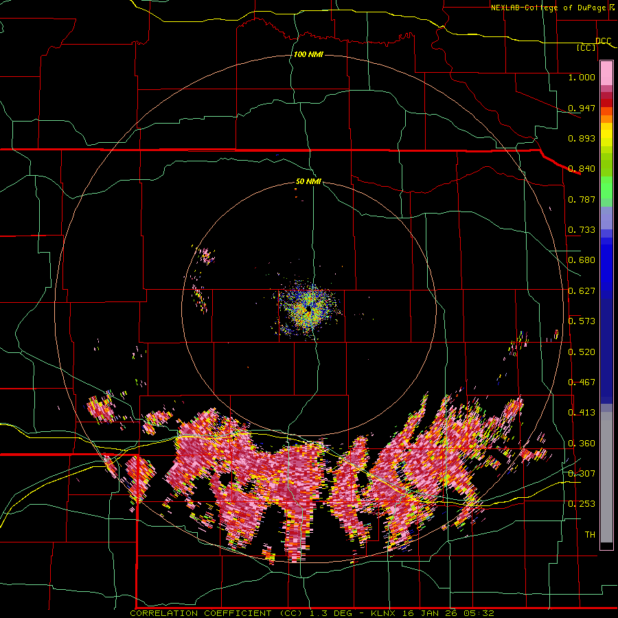The width and height of the screenshot is (618, 618).
Task: Select the 0.520 scale value
Action: [x=582, y=352]
